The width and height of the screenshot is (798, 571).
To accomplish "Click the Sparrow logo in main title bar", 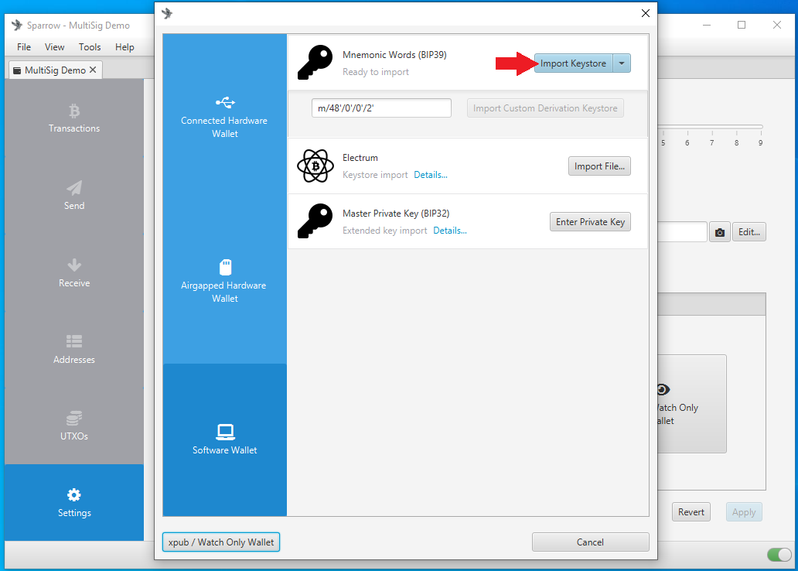I will (x=17, y=25).
